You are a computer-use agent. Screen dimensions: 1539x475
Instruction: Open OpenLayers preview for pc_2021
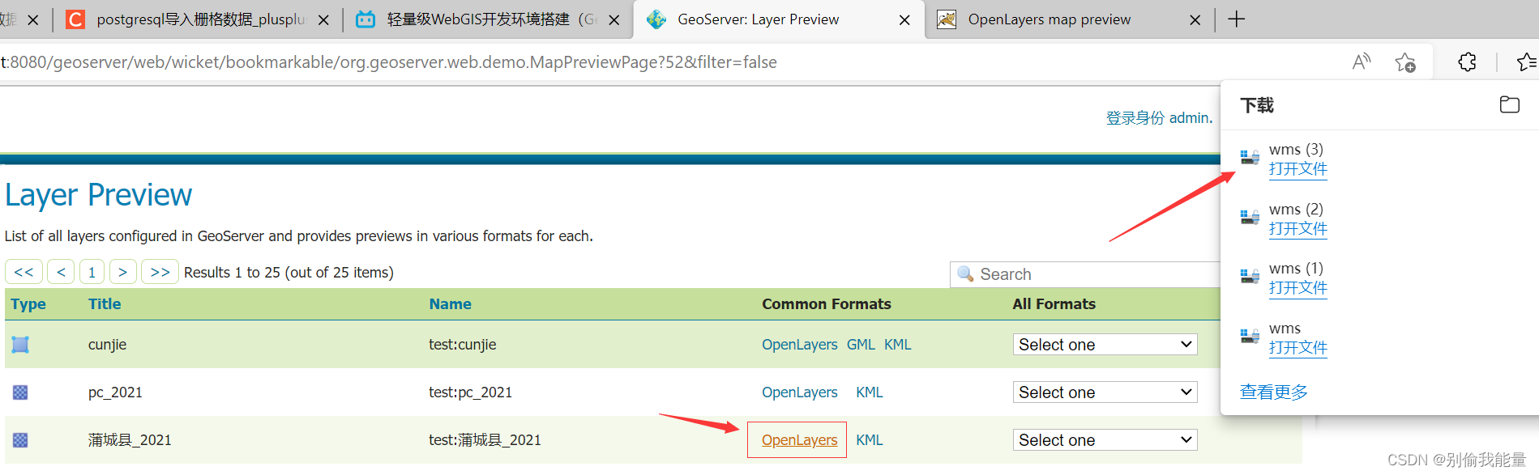click(799, 392)
